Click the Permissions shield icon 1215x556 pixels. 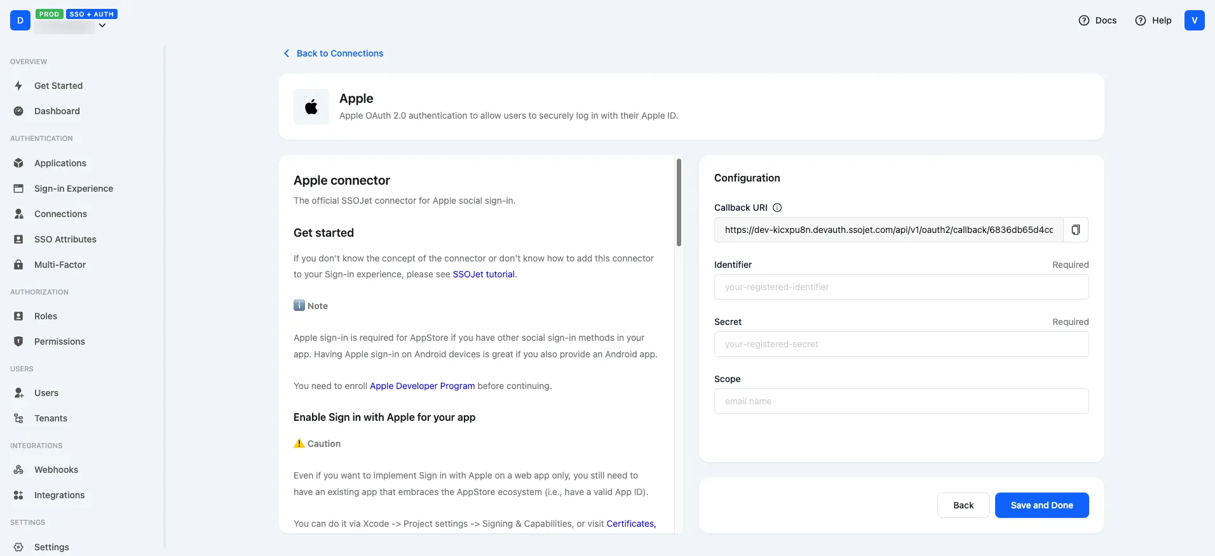pos(18,341)
